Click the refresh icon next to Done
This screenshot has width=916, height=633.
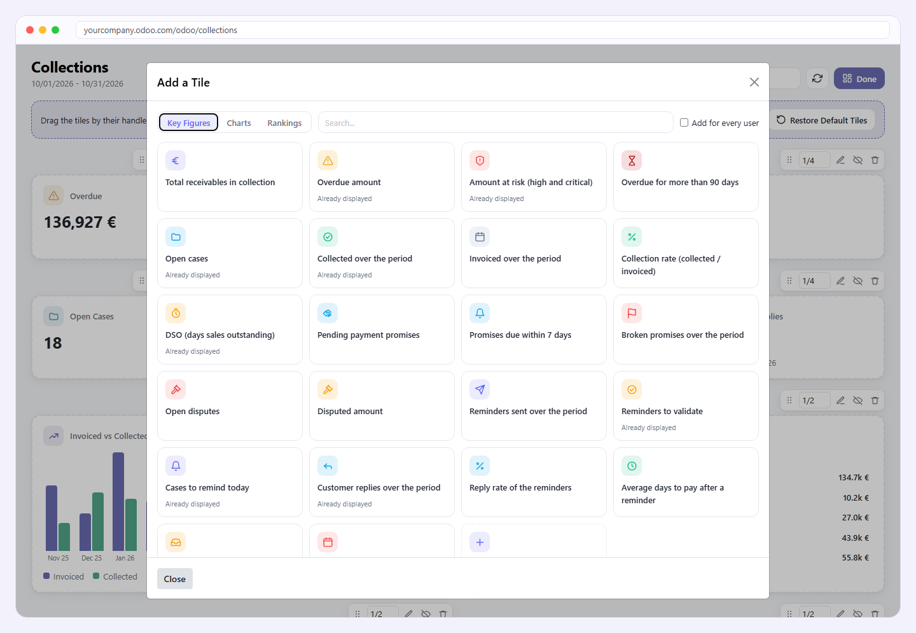[x=817, y=78]
